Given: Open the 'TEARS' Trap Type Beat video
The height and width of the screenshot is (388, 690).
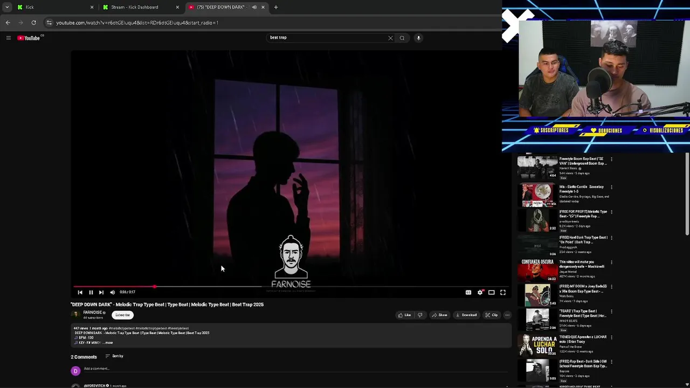Looking at the screenshot, I should coord(537,320).
